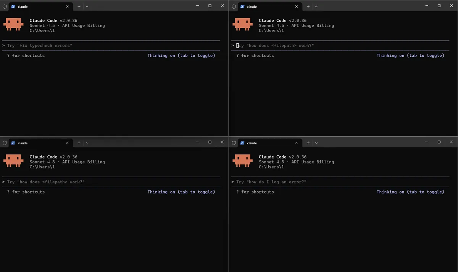
Task: Click "? for shortcuts" in the top-left terminal
Action: [x=26, y=56]
